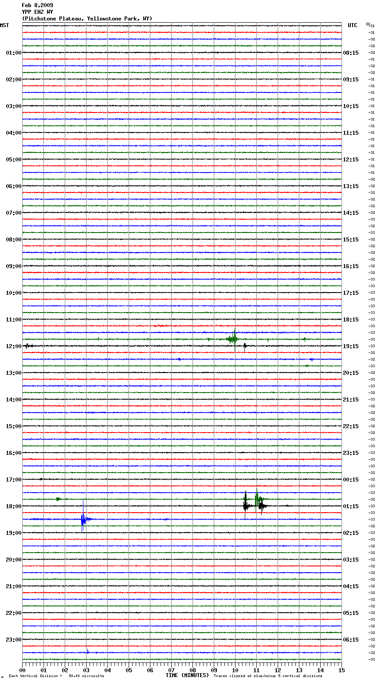377x682 pixels.
Task: Select the 00:15 UTC time label
Action: 351,480
